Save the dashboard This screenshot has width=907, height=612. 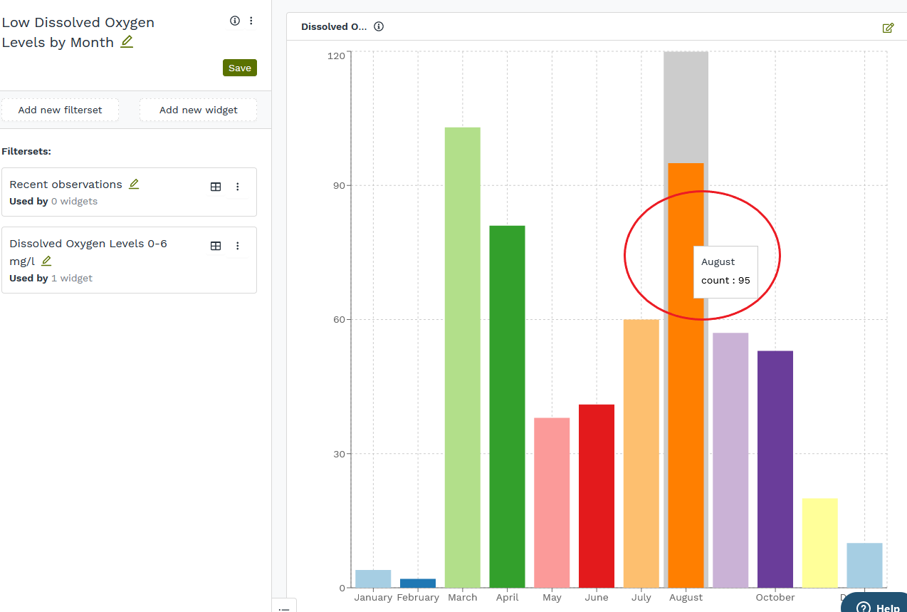240,68
